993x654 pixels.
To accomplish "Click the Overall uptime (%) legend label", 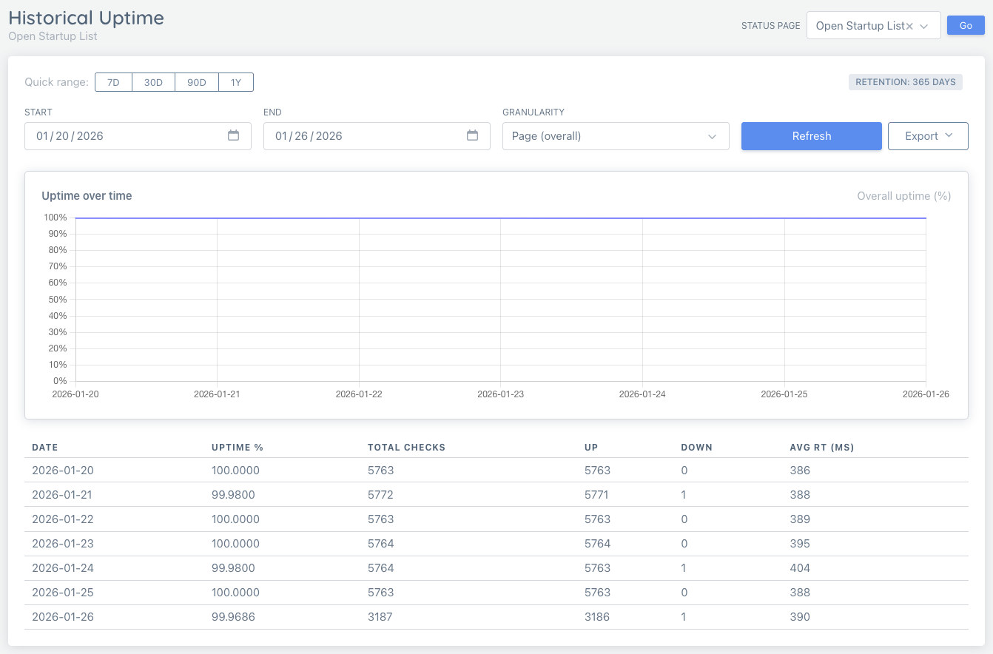I will coord(903,195).
